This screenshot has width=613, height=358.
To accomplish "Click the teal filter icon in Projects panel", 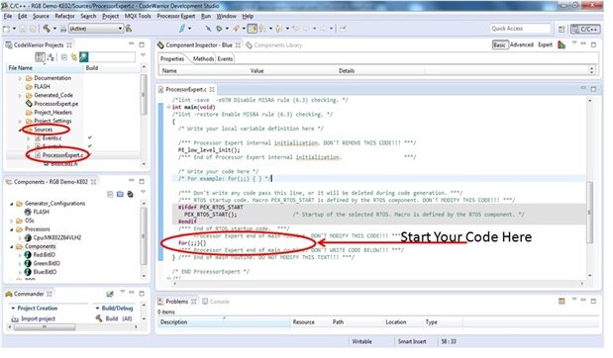I will click(x=83, y=57).
